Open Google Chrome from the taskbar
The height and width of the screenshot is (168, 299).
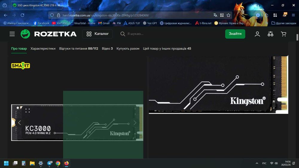click(x=58, y=163)
